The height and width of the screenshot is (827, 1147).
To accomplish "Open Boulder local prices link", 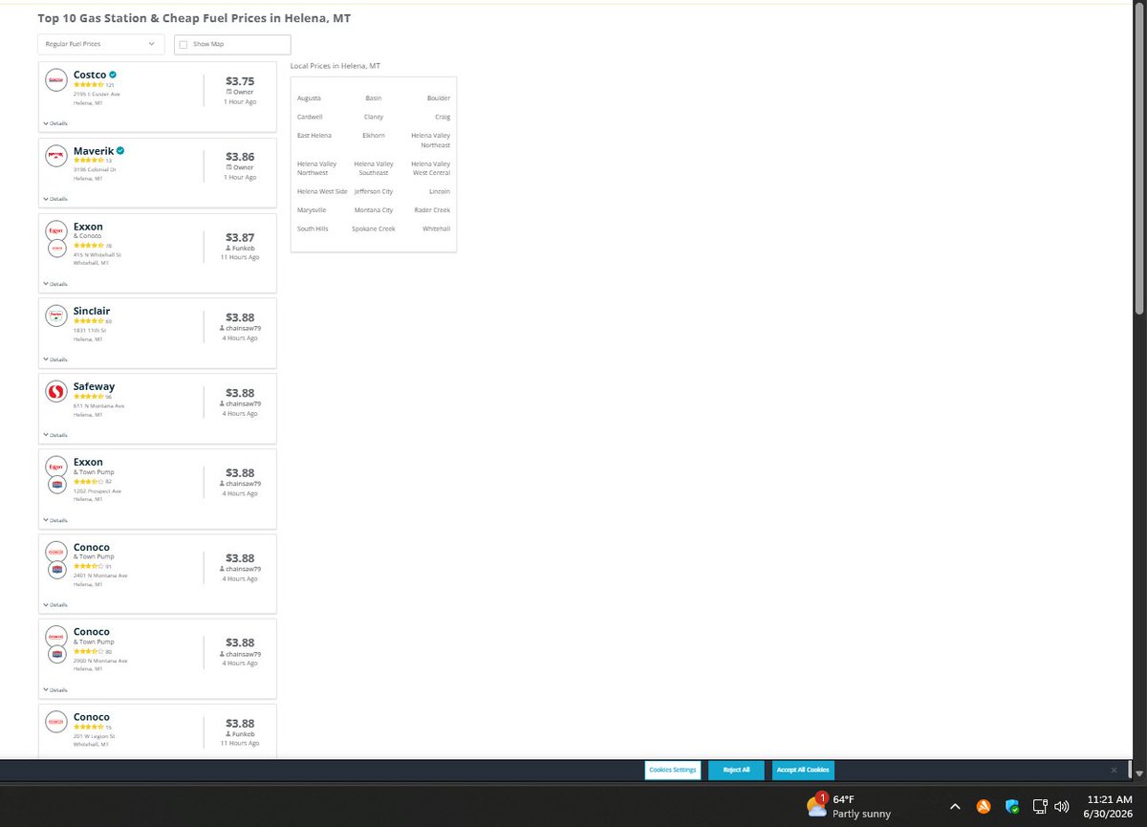I will click(439, 98).
